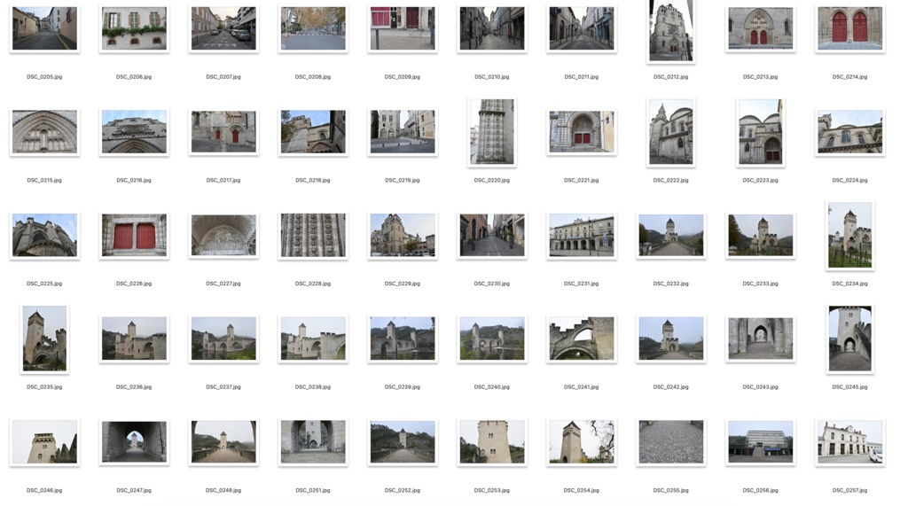Viewport: 908px width, 506px height.
Task: Select the DSC_0252.jpg thumbnail
Action: point(403,441)
